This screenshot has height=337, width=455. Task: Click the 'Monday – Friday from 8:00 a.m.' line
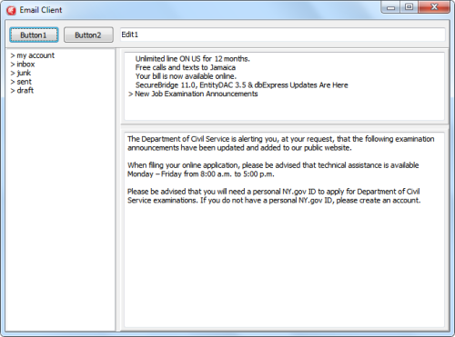coord(201,174)
